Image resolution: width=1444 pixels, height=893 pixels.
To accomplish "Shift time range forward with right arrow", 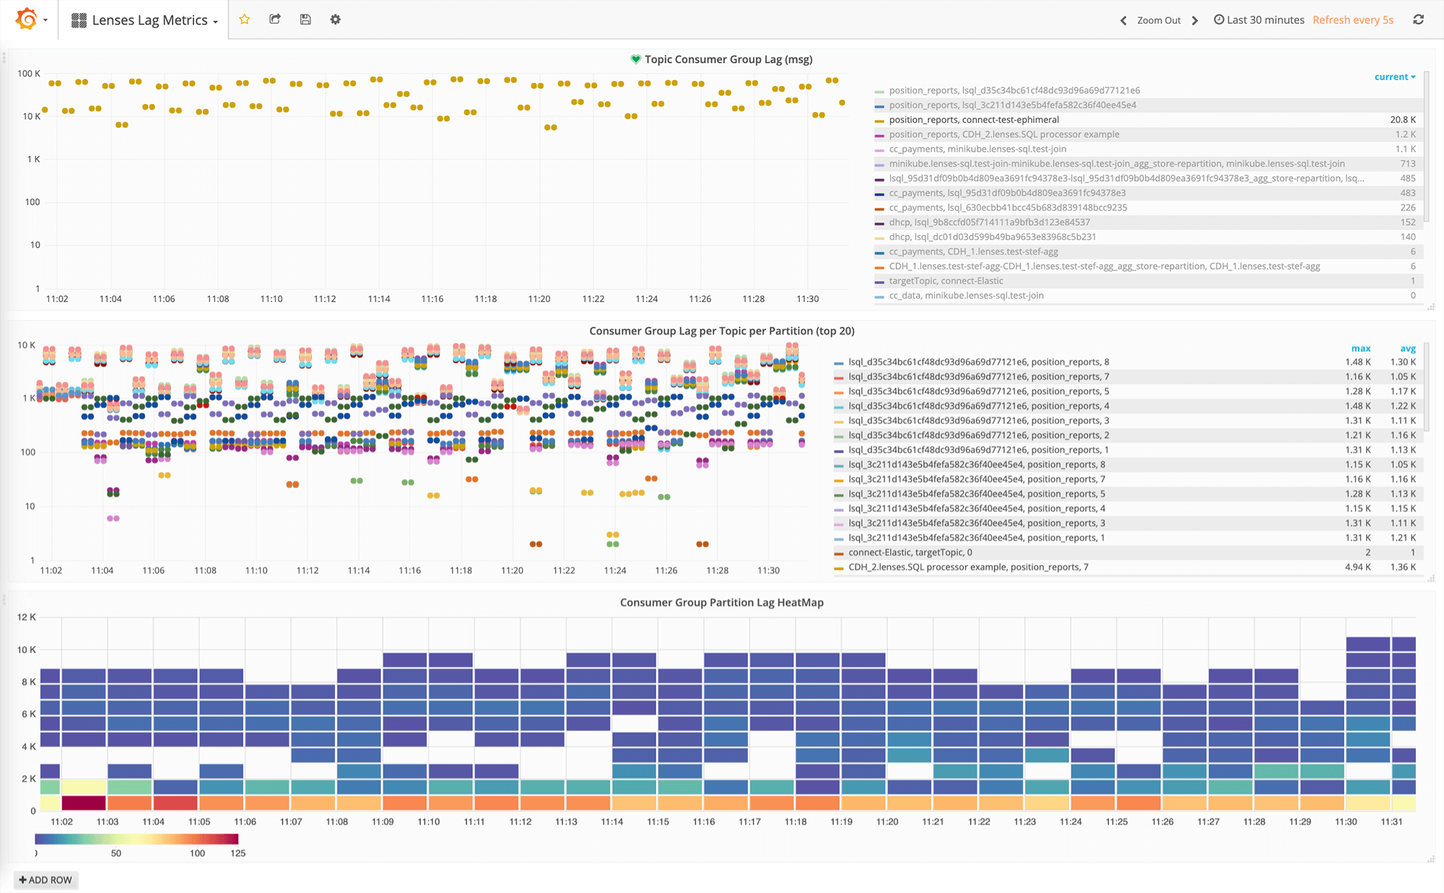I will click(1195, 20).
